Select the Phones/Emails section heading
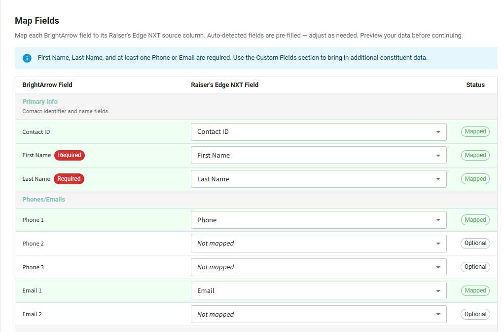Image resolution: width=504 pixels, height=332 pixels. (44, 200)
